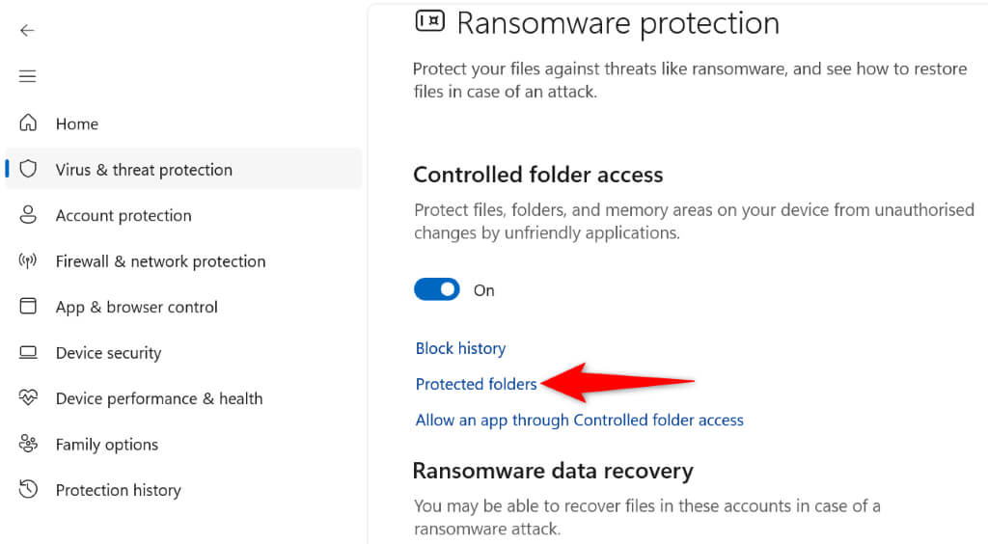The height and width of the screenshot is (544, 988).
Task: Open Block history link
Action: [x=460, y=348]
